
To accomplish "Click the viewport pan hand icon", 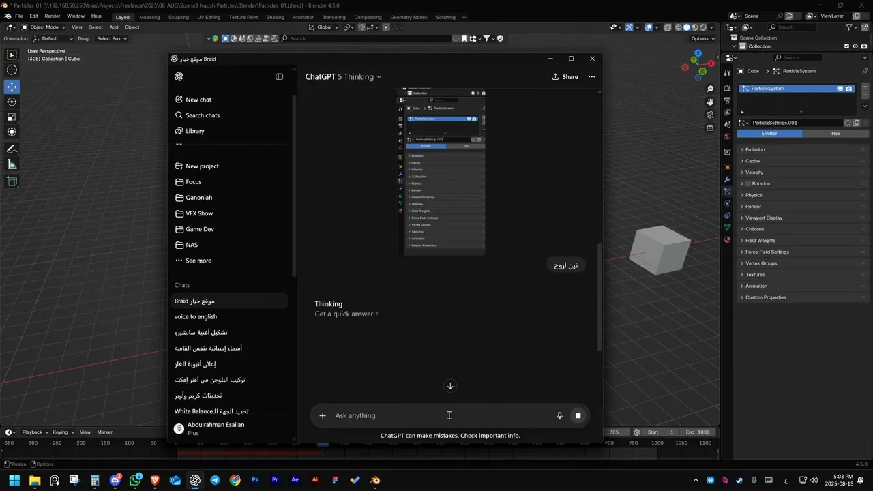I will coord(710,102).
